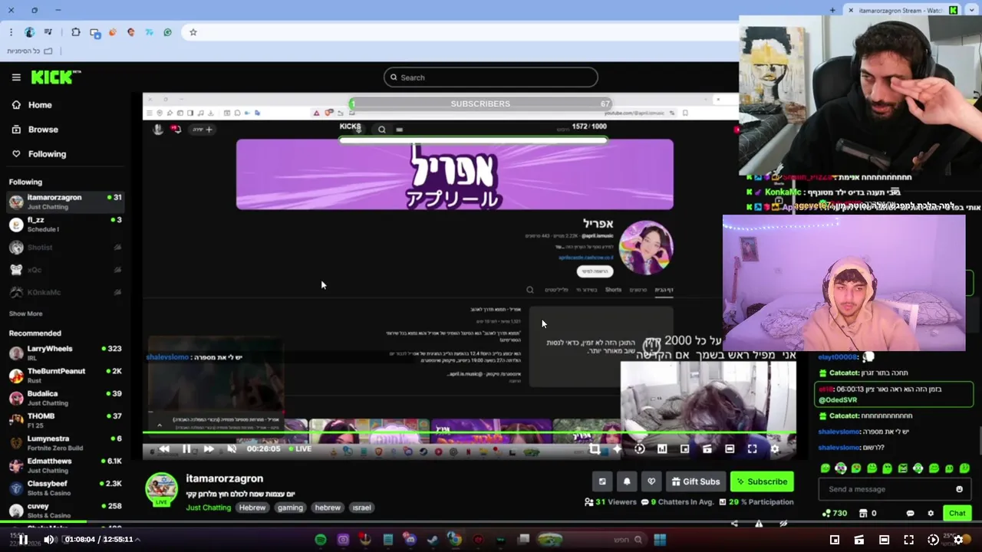Click April's channel subscribe button
Viewport: 982px width, 552px height.
(595, 271)
